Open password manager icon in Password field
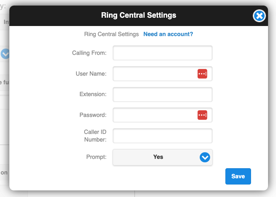 [x=202, y=115]
